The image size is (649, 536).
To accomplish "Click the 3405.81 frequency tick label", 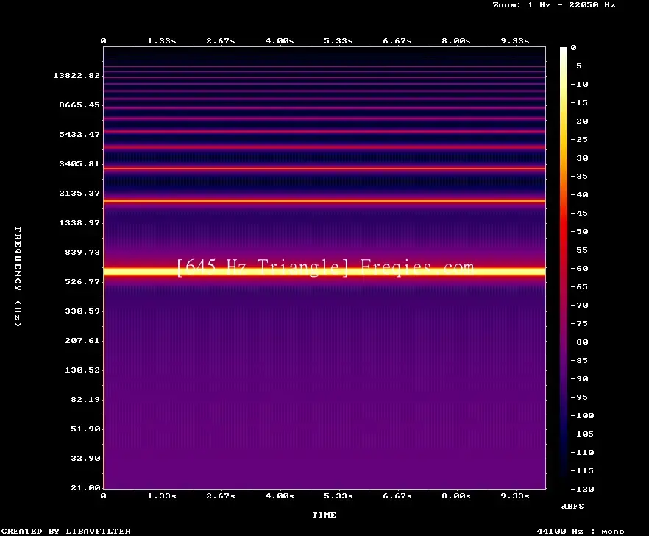I will pyautogui.click(x=79, y=163).
